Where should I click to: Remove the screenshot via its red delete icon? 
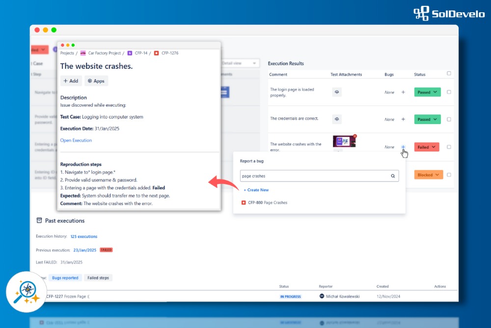click(355, 136)
